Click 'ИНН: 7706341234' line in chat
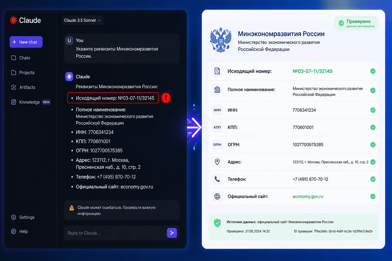The height and width of the screenshot is (261, 392). coord(95,132)
